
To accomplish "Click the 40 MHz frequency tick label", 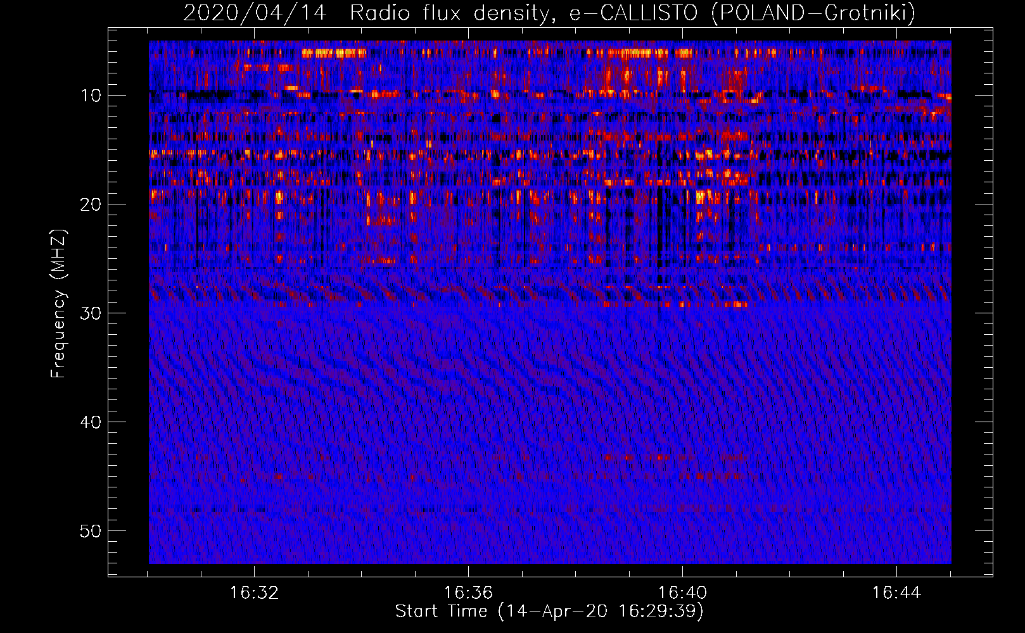I will (x=91, y=422).
